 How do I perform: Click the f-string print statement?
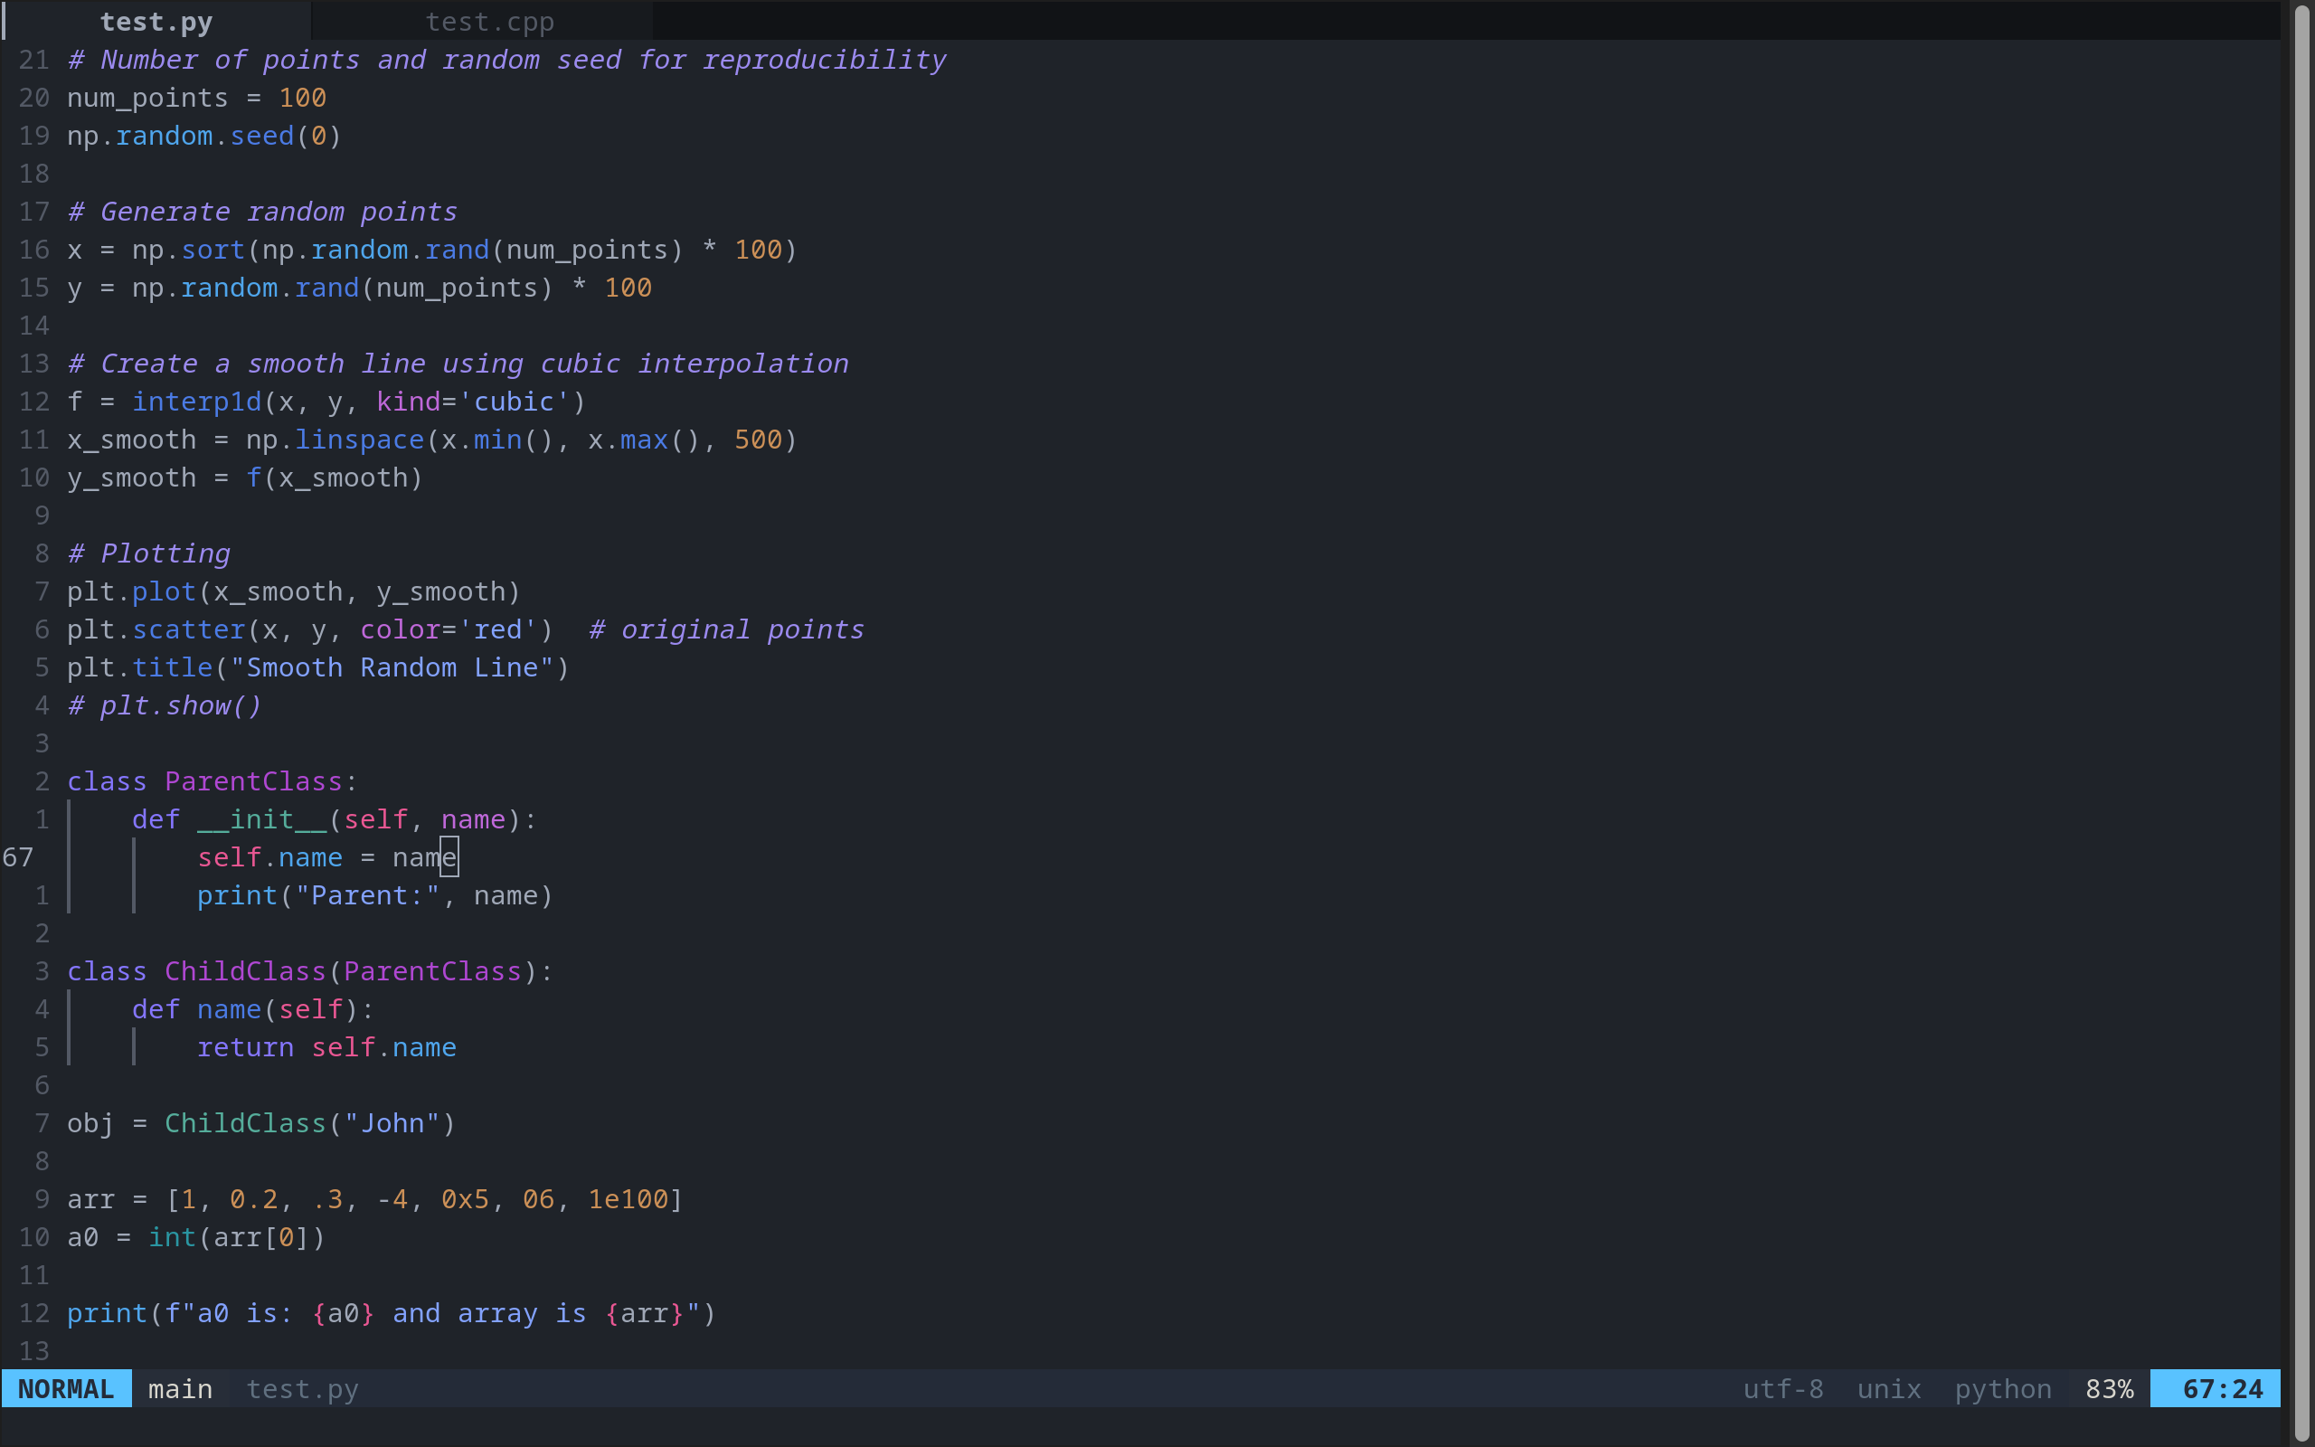click(392, 1313)
